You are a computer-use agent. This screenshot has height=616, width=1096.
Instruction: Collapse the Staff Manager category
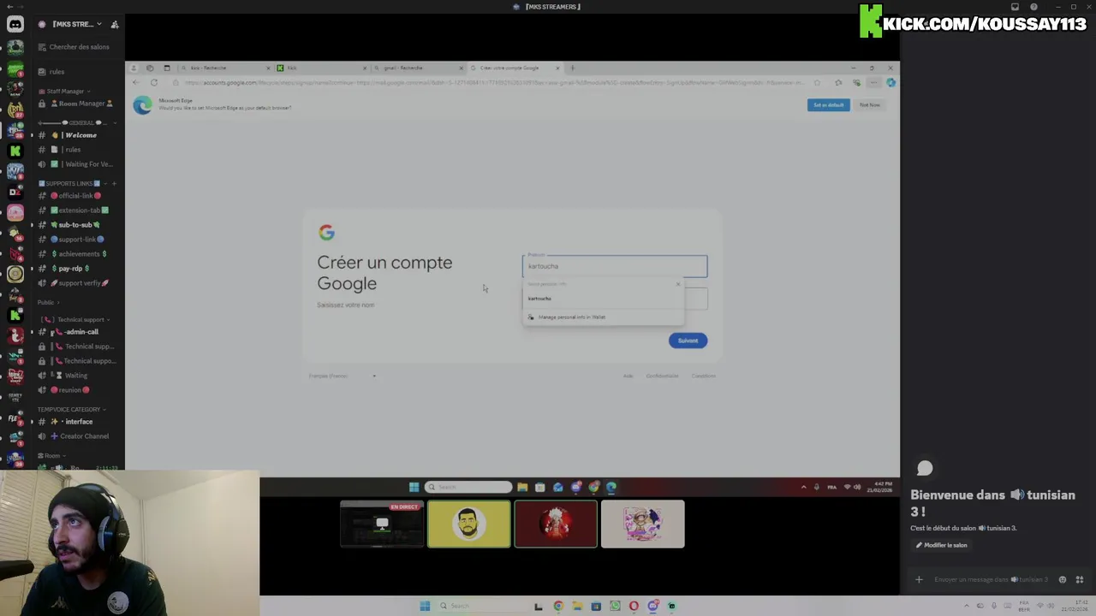point(67,91)
